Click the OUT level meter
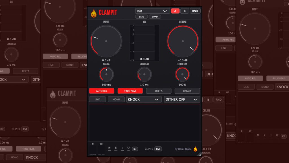 click(x=101, y=150)
